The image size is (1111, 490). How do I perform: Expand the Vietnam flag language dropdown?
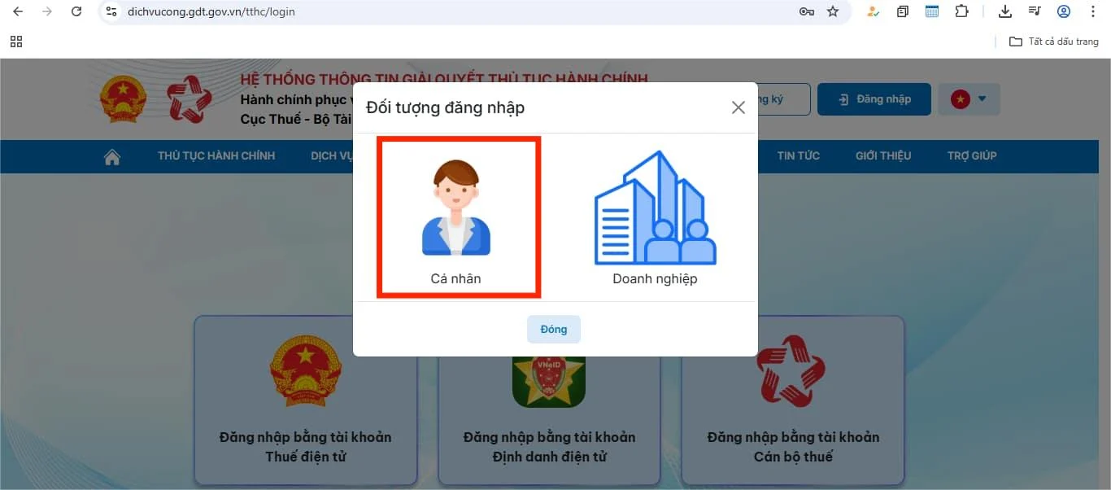click(x=969, y=99)
